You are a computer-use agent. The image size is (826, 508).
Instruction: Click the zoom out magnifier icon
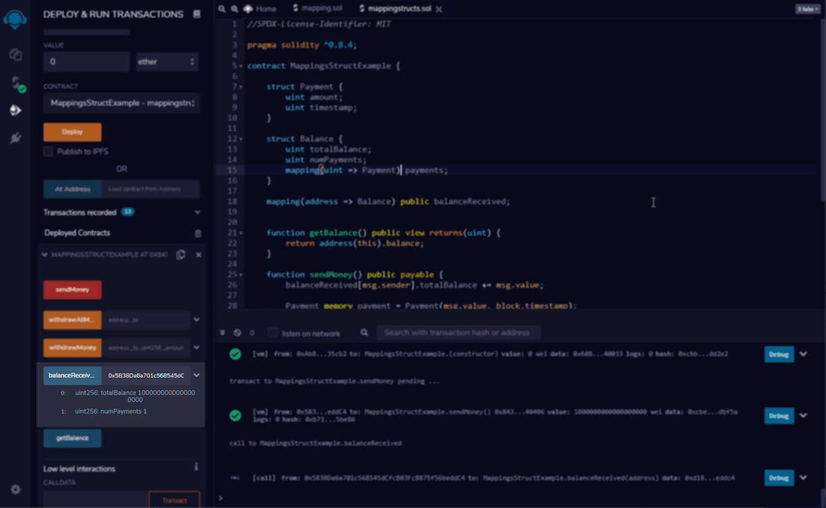222,9
